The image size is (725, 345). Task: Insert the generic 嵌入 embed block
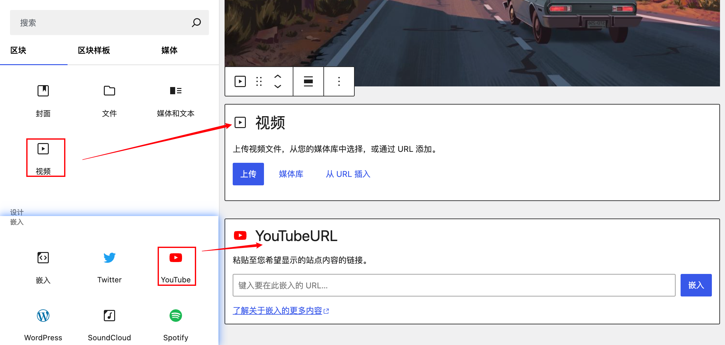43,268
